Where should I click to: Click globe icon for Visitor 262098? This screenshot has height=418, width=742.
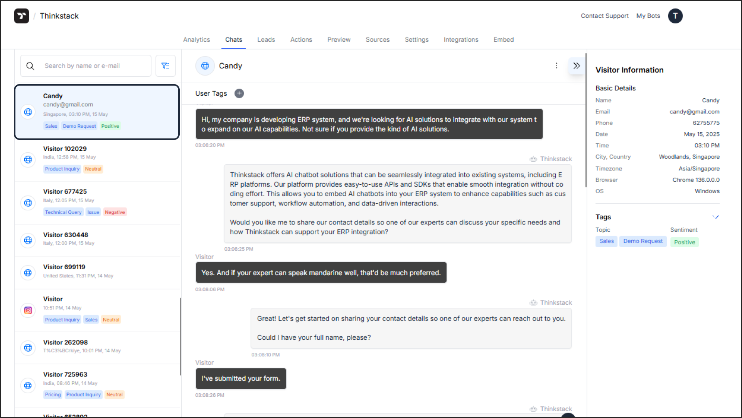[28, 348]
